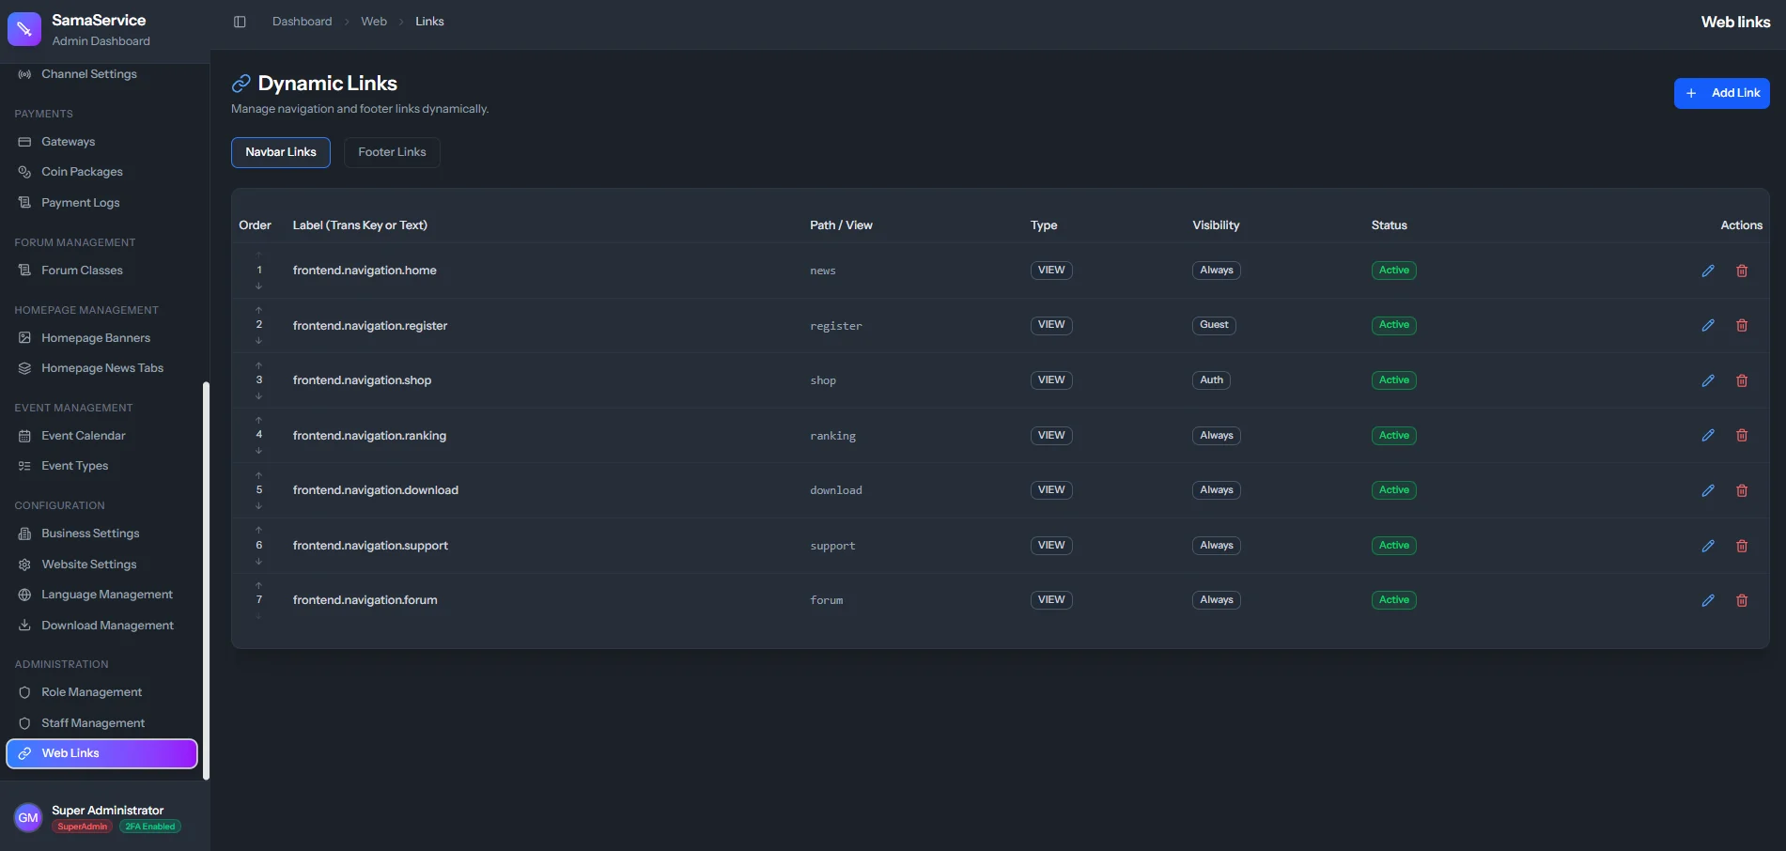Click the Order column header
Viewport: 1786px width, 851px height.
coord(255,225)
